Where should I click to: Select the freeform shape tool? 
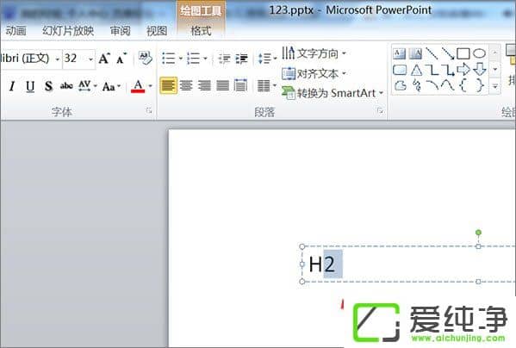coord(401,85)
